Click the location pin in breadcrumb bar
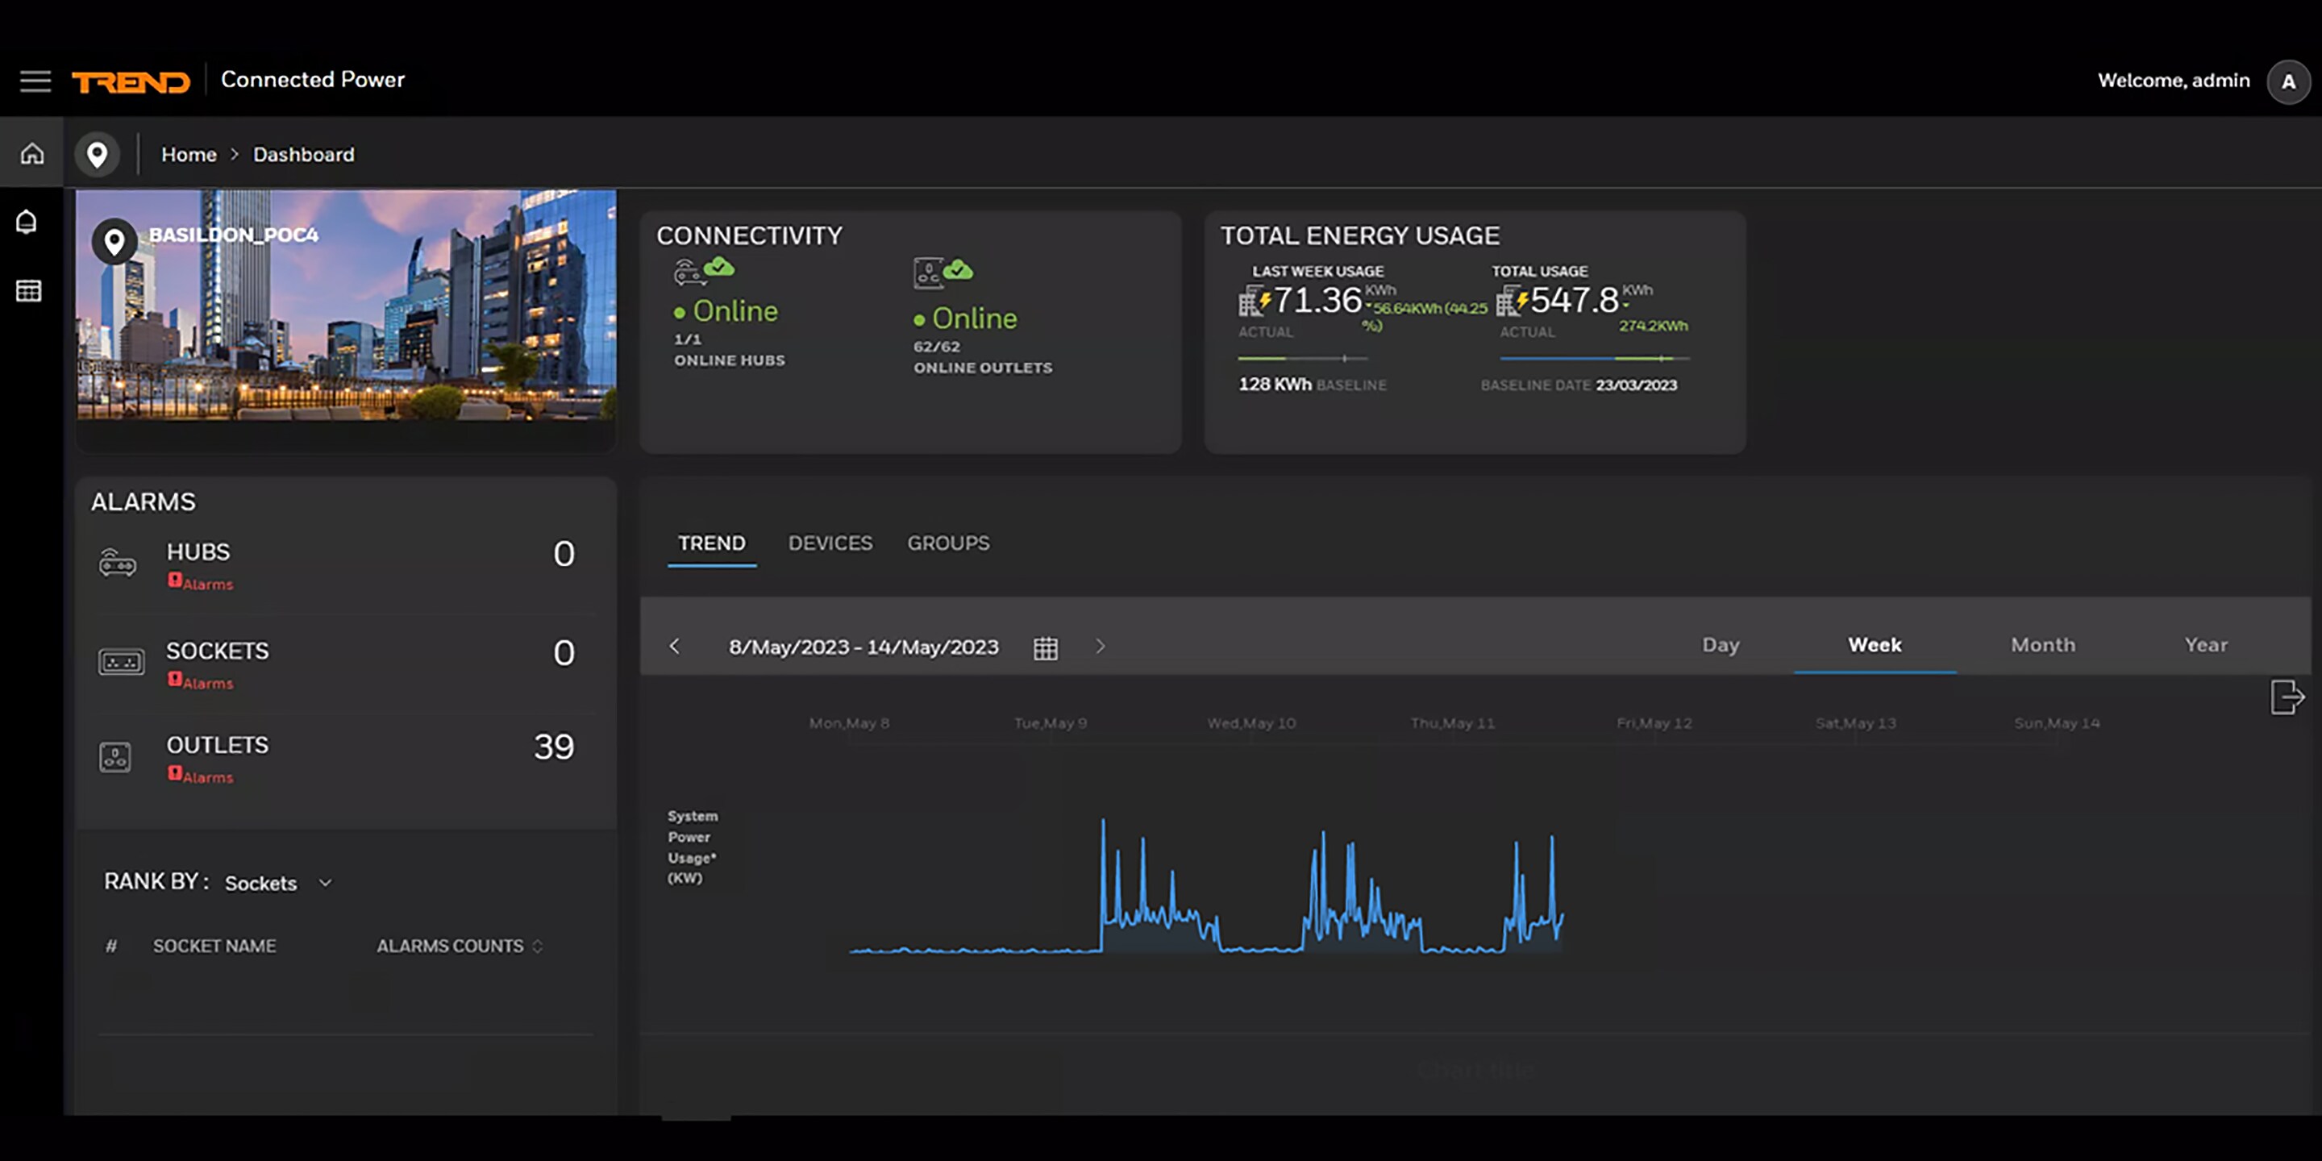 98,155
